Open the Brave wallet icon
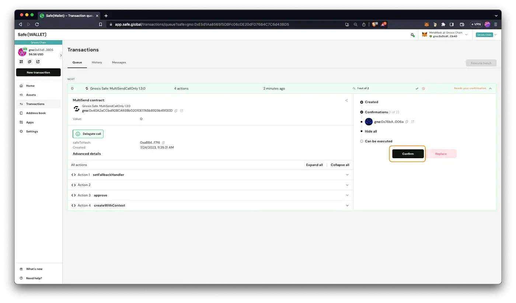This screenshot has height=303, width=516. (462, 24)
